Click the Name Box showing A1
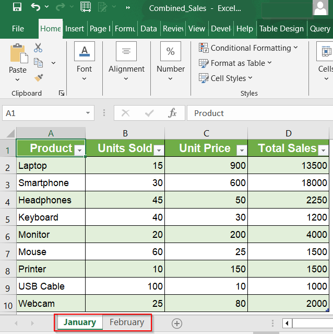 coord(45,113)
